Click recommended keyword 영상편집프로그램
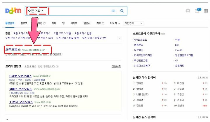 (x=184, y=55)
